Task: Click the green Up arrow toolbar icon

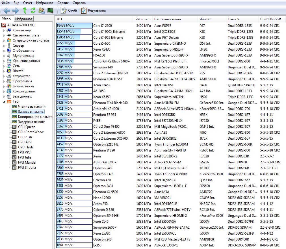Action: (x=25, y=10)
